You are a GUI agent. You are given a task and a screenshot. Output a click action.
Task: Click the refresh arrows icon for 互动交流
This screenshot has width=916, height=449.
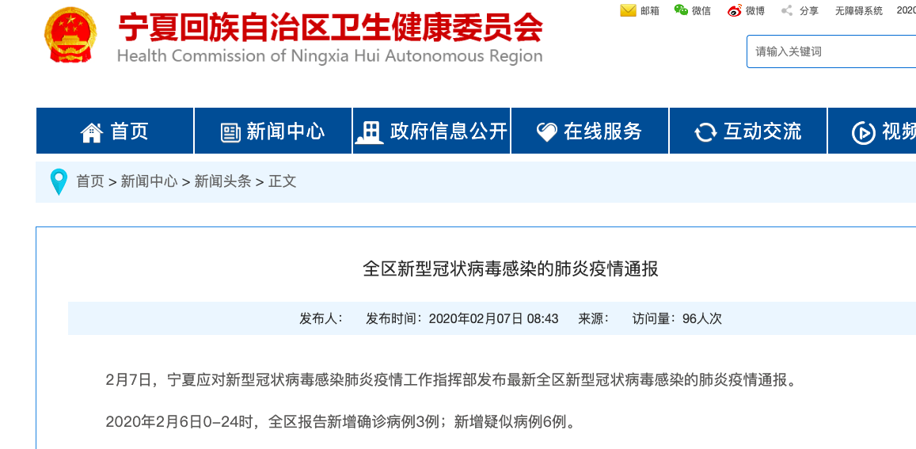pyautogui.click(x=705, y=132)
